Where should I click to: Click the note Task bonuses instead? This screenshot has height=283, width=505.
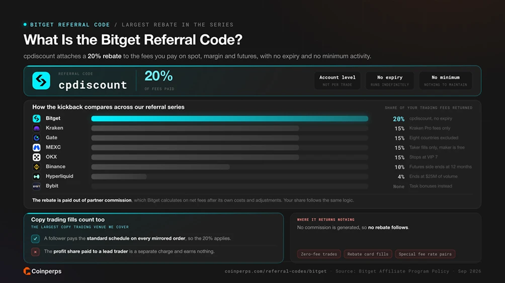click(x=431, y=186)
